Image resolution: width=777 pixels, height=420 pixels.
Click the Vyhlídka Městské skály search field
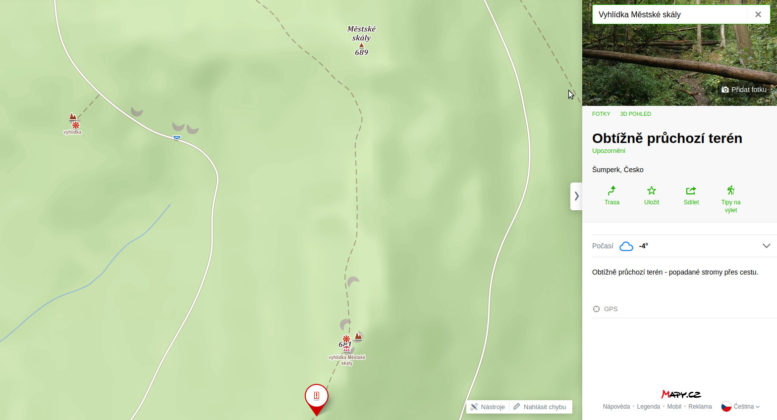coord(670,14)
